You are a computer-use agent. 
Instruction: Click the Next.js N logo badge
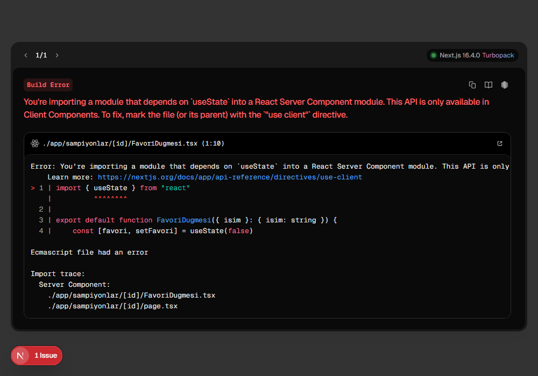[x=20, y=356]
